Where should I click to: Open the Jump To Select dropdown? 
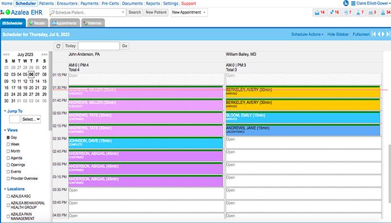coord(31,119)
